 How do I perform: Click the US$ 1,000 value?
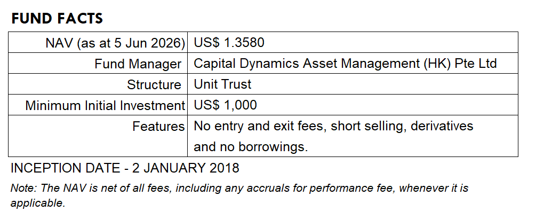[225, 105]
